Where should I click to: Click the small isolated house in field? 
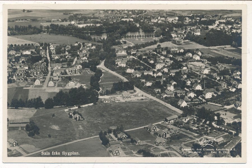point(78,117)
